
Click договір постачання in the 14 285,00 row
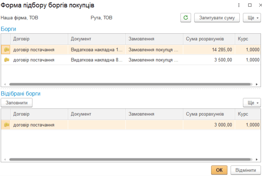[34, 50]
